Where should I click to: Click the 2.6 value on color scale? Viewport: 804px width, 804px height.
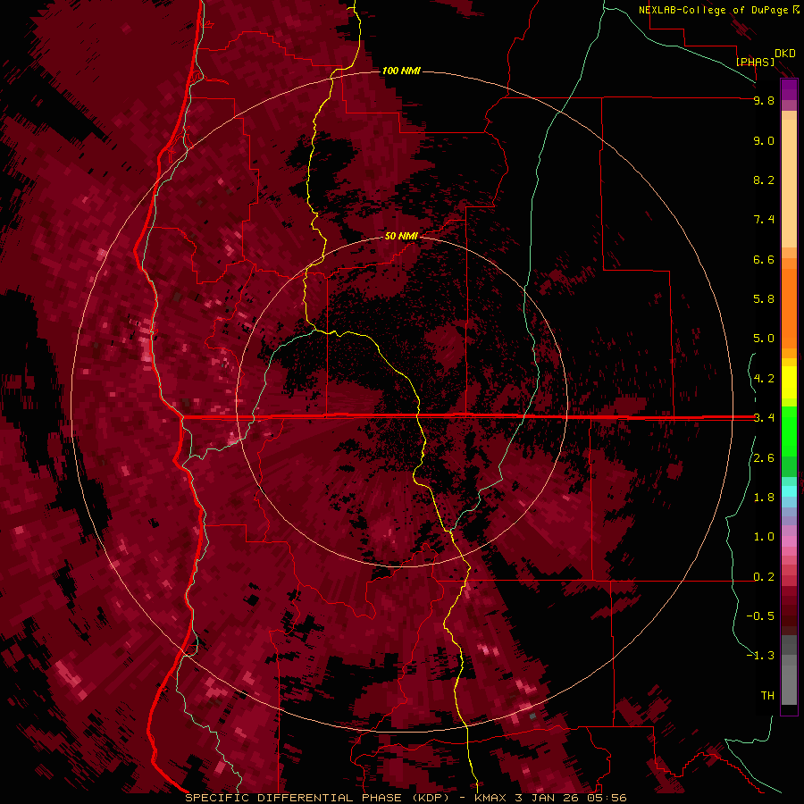(764, 458)
